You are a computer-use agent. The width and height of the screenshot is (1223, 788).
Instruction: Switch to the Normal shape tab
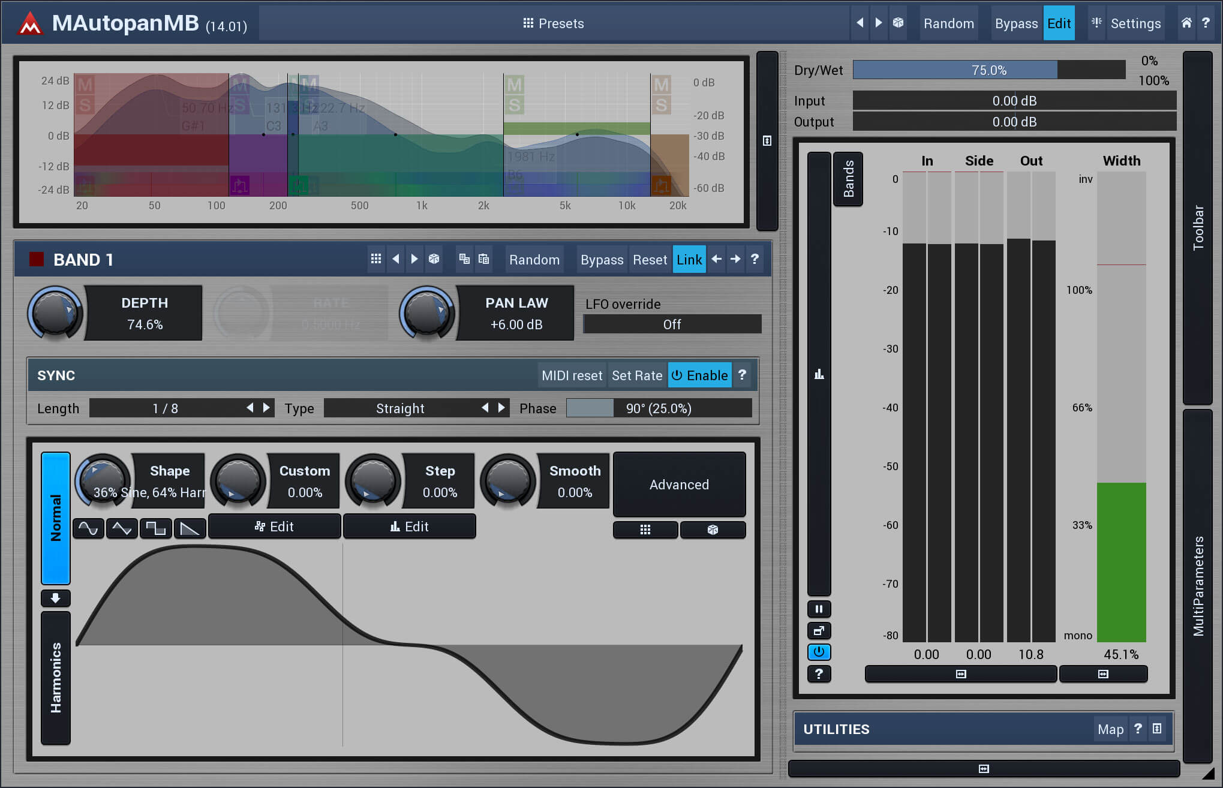point(56,518)
